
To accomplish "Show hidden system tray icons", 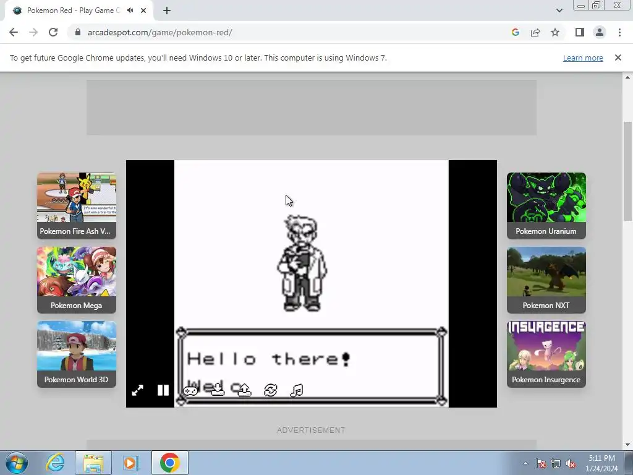I will pos(525,463).
